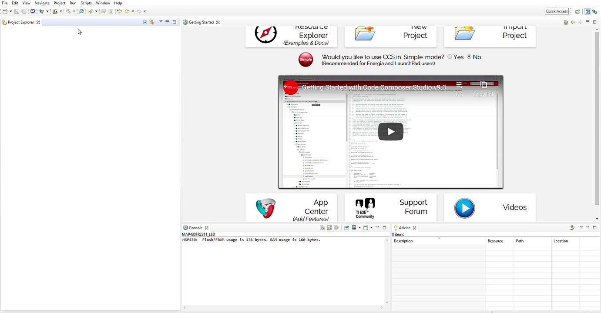
Task: Open the Open Console dropdown arrow
Action: (x=371, y=228)
